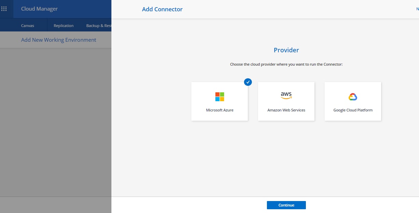Viewport: 419px width, 213px height.
Task: Open the Canvas tab
Action: coord(28,26)
